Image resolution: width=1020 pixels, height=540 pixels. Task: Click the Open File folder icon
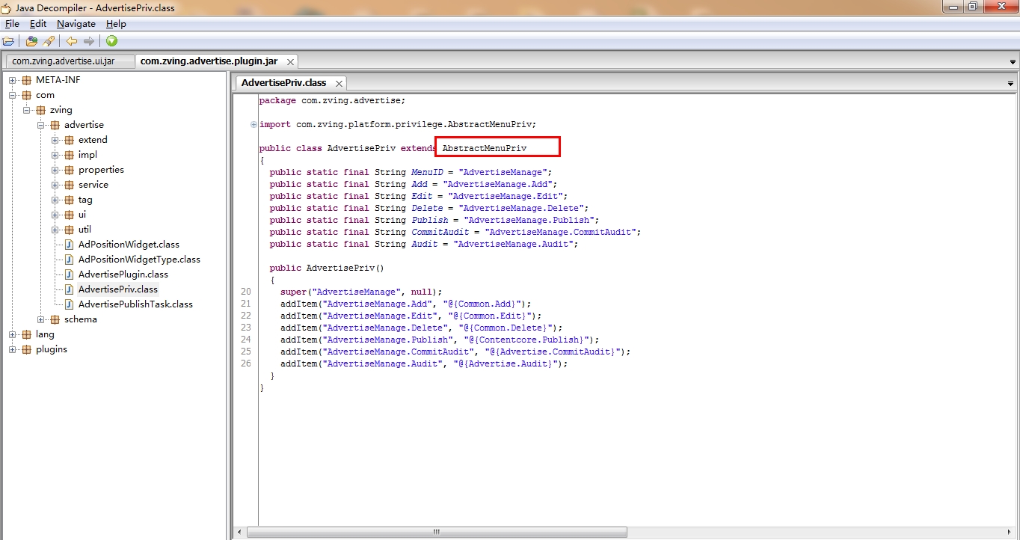pyautogui.click(x=8, y=41)
